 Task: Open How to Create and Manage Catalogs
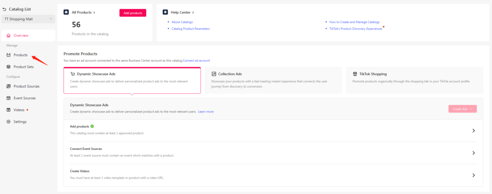tap(355, 22)
